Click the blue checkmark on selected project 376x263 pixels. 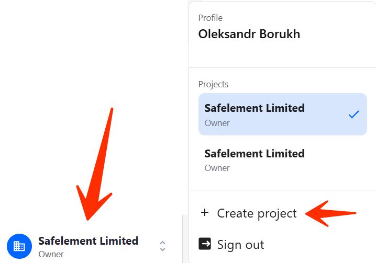point(354,114)
